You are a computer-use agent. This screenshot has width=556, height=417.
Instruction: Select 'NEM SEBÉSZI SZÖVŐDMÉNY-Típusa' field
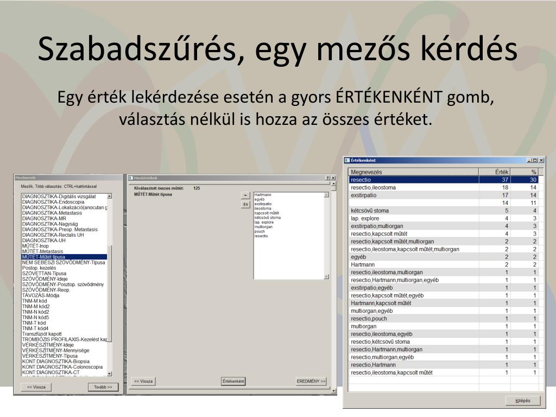64,262
